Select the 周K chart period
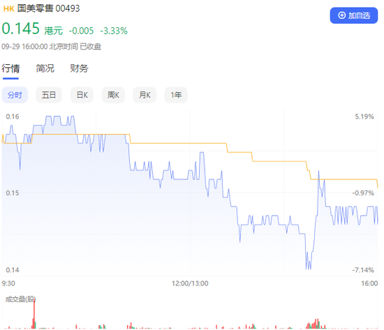Viewport: 384px width, 330px height. tap(113, 95)
